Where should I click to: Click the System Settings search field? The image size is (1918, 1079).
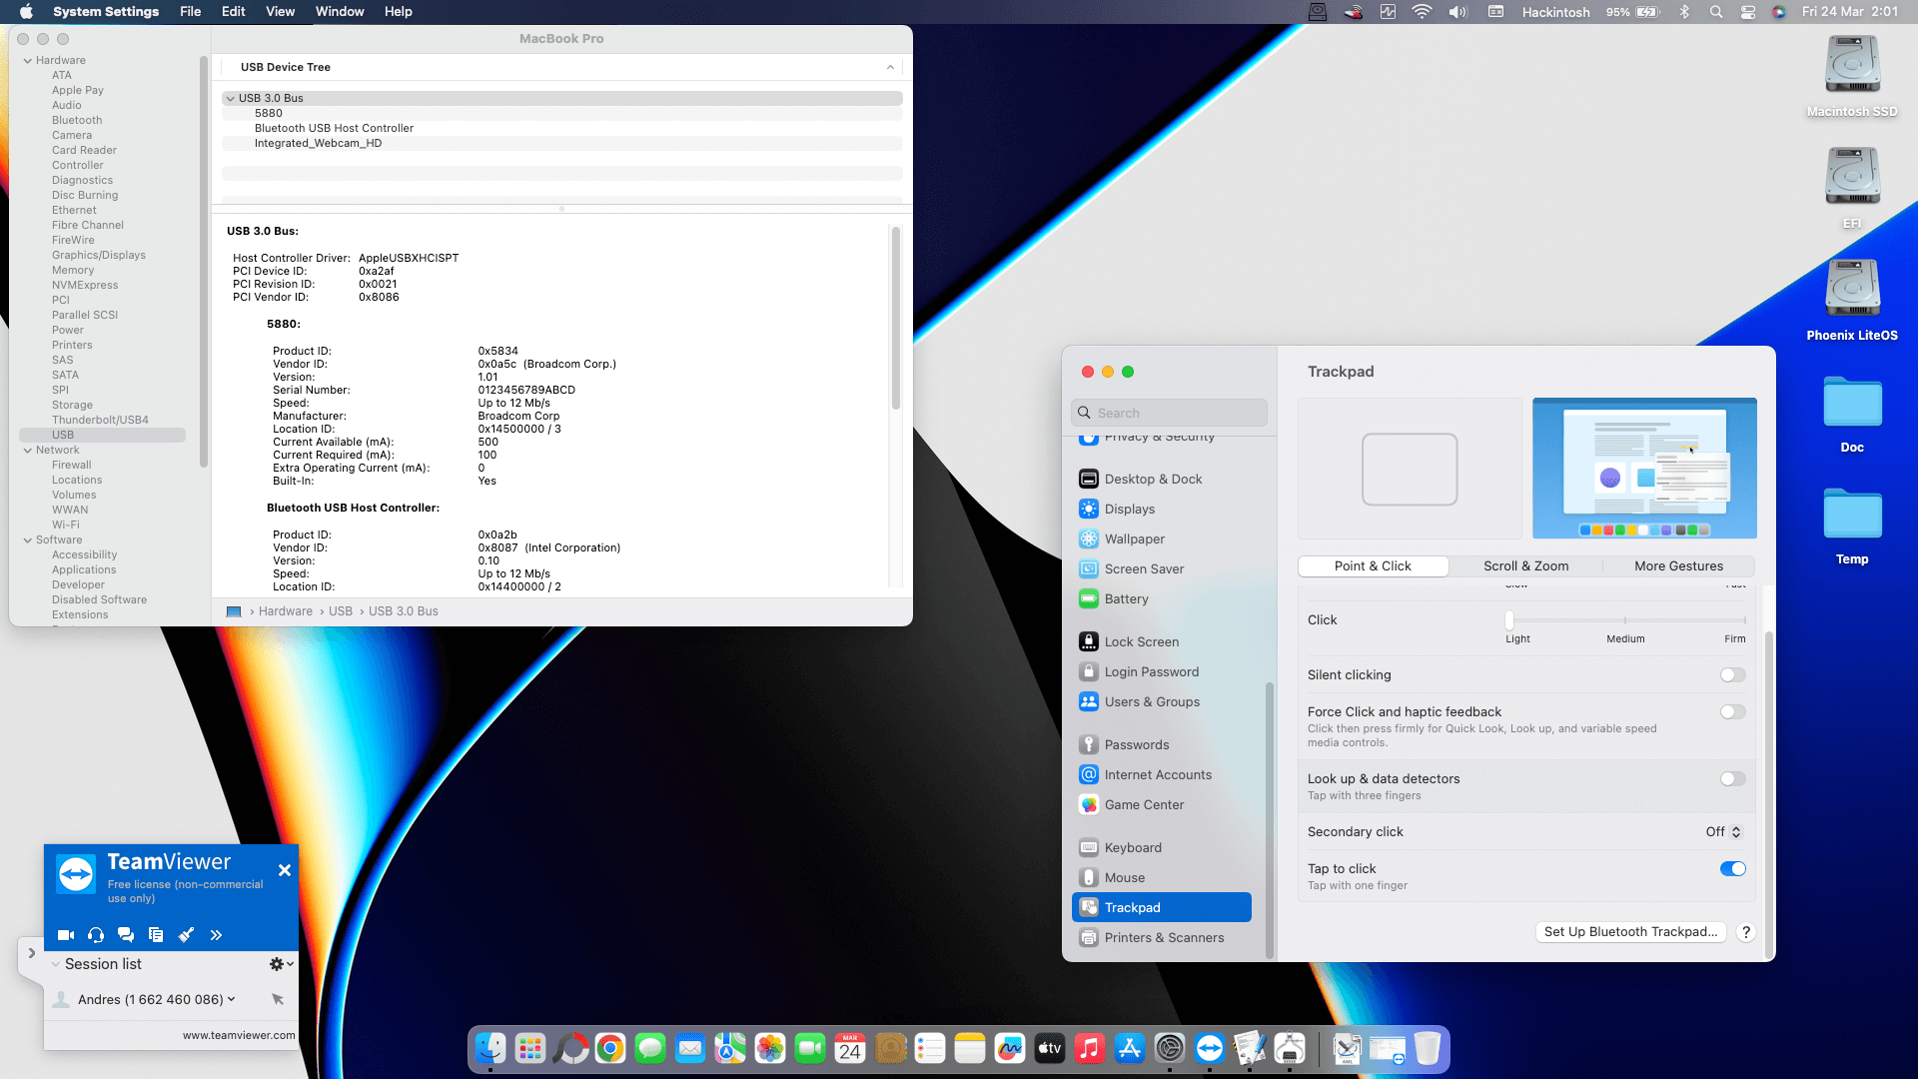(1169, 413)
